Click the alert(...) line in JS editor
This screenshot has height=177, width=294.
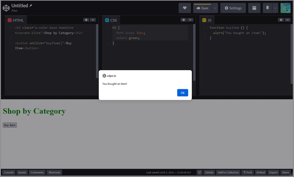[x=240, y=33]
